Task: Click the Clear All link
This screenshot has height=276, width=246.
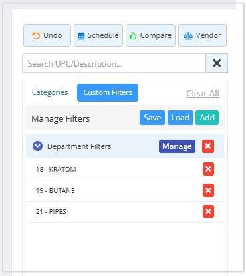Action: (203, 93)
